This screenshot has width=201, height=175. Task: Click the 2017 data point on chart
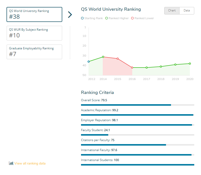pos(147,68)
